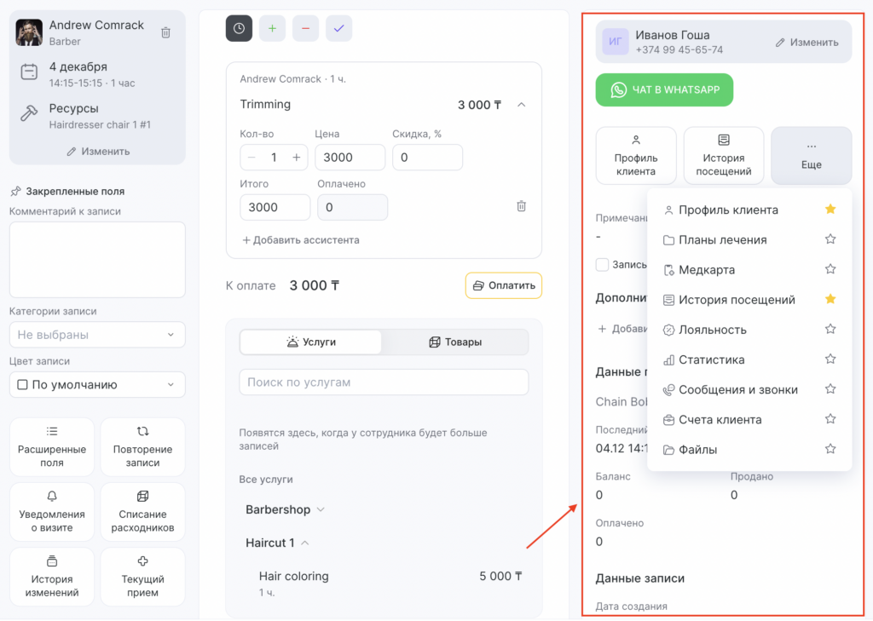The height and width of the screenshot is (621, 873).
Task: Click the red minus status icon
Action: point(305,28)
